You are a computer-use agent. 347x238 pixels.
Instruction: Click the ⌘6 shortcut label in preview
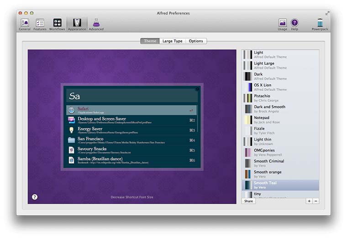tap(192, 160)
